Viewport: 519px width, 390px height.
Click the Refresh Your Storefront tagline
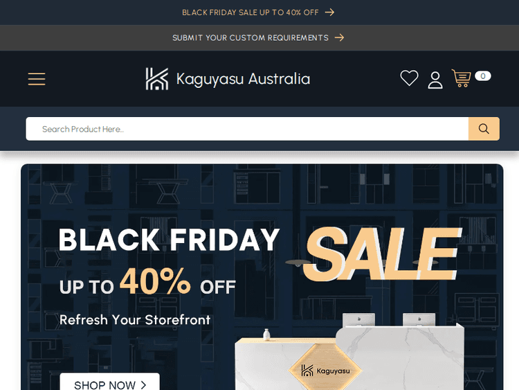[x=135, y=320]
